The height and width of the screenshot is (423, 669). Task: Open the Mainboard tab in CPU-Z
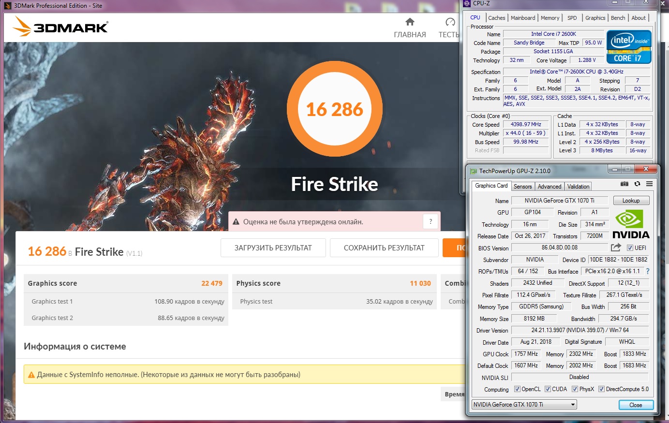(523, 18)
